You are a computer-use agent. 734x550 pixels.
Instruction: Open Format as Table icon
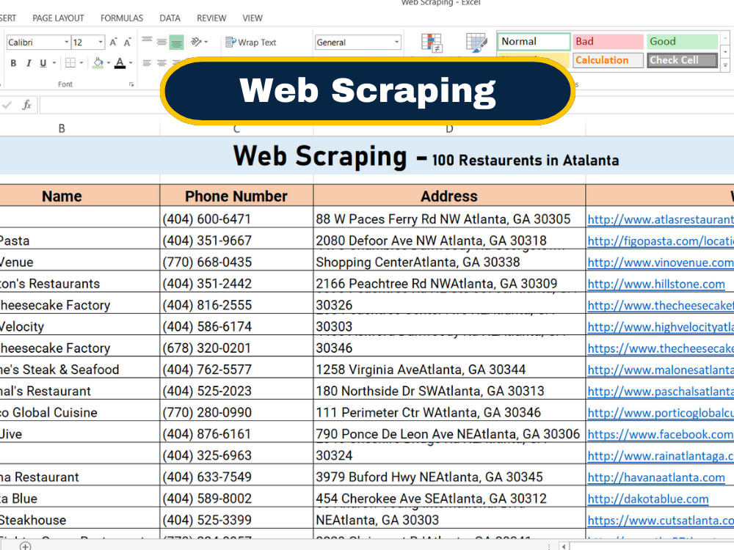[476, 43]
